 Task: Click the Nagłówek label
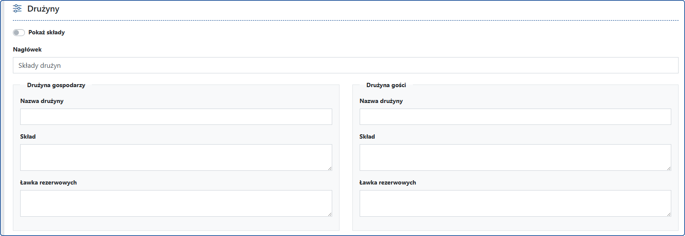pos(27,50)
